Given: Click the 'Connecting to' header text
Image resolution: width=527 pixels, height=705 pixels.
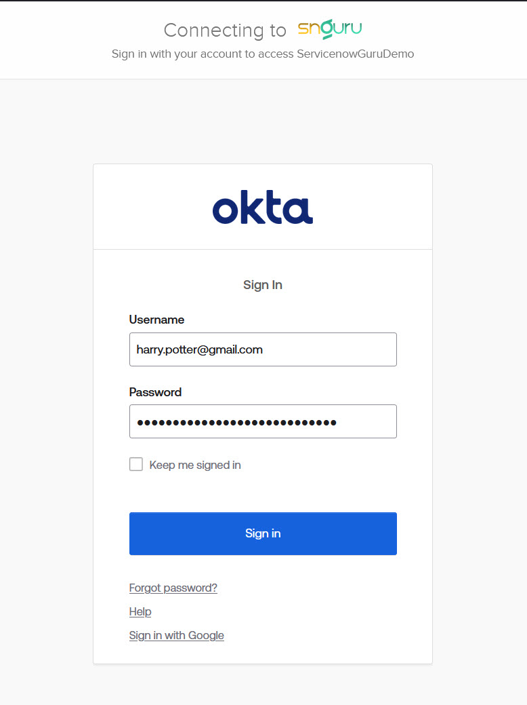Looking at the screenshot, I should coord(225,31).
